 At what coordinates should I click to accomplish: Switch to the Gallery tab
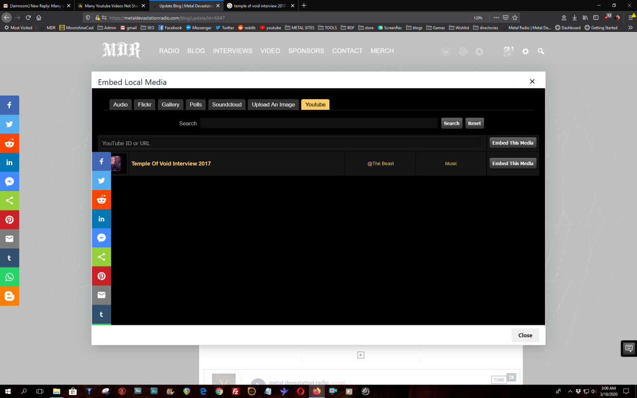point(171,104)
